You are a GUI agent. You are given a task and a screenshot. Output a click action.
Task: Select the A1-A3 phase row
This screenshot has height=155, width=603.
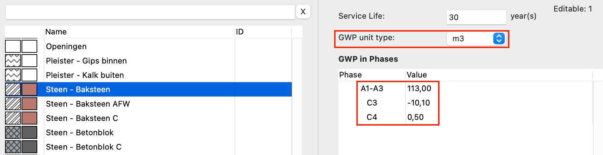click(372, 88)
